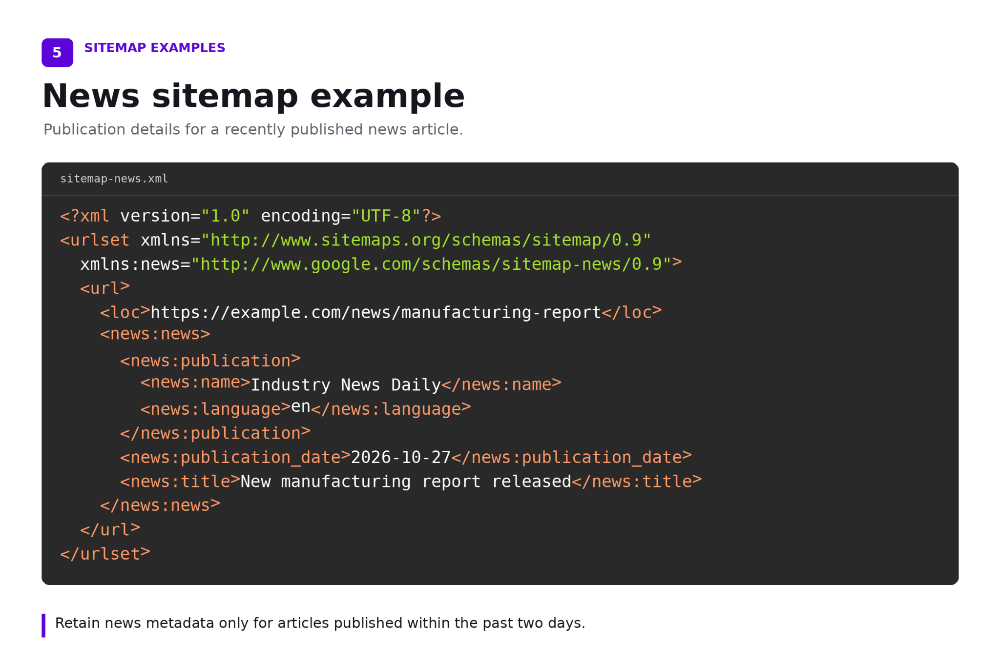Click the google.com sitemap-news schema URL
The height and width of the screenshot is (666, 1000).
pyautogui.click(x=431, y=264)
